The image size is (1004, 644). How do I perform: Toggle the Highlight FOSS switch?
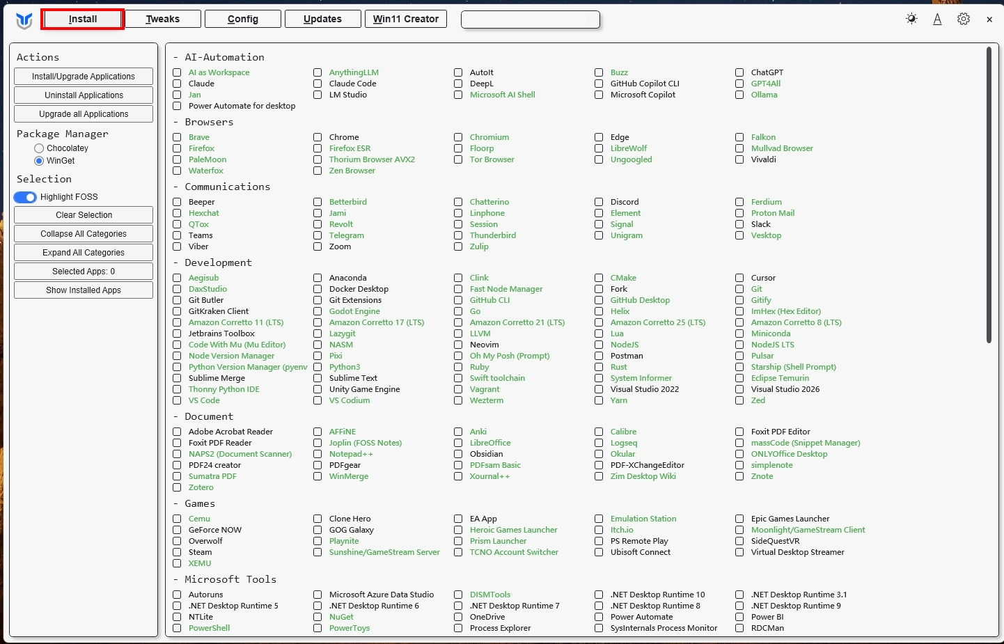(26, 197)
